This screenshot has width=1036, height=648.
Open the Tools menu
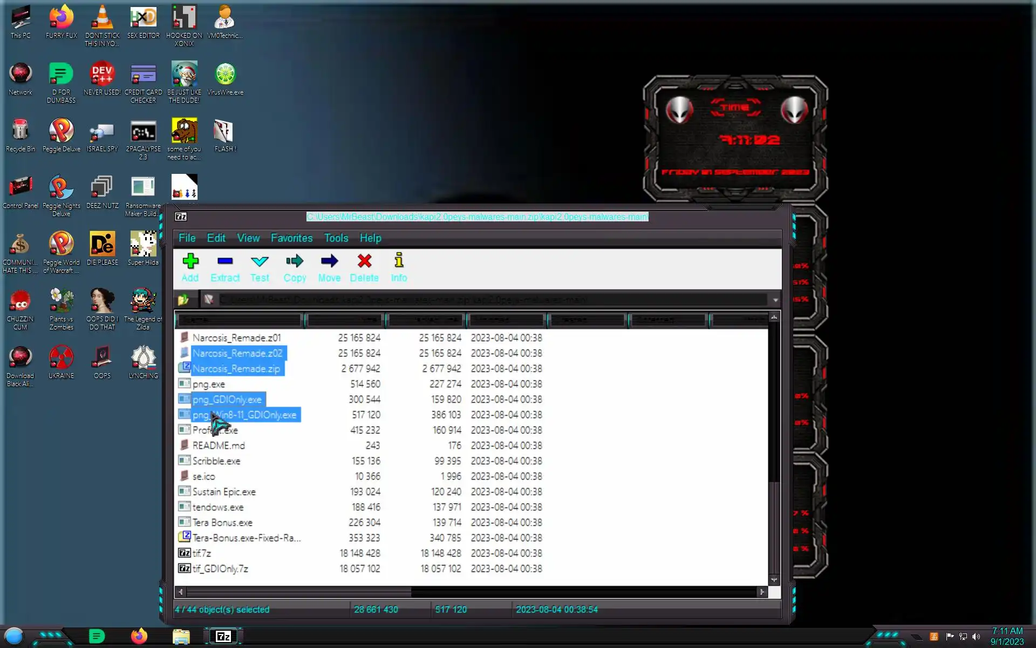pyautogui.click(x=336, y=238)
